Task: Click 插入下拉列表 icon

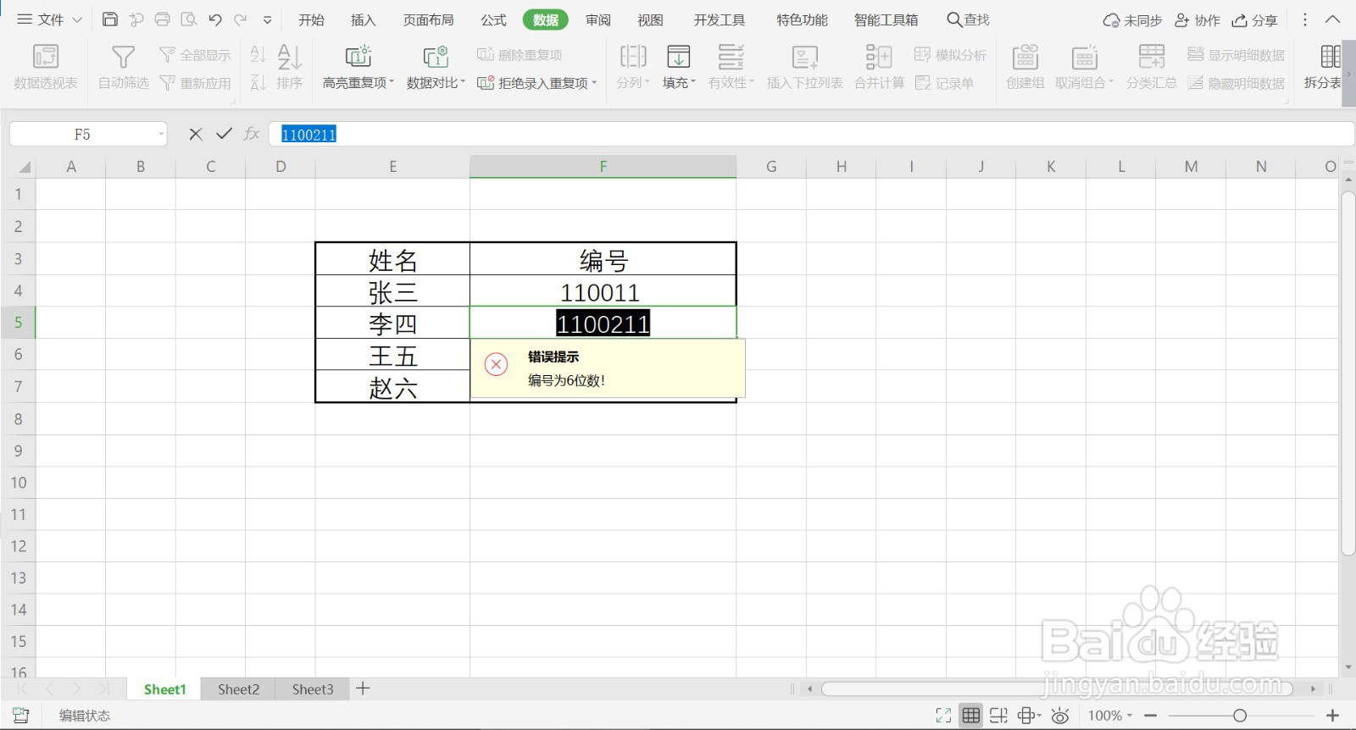Action: click(805, 58)
